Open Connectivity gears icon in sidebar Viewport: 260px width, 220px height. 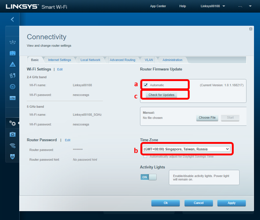[13, 123]
